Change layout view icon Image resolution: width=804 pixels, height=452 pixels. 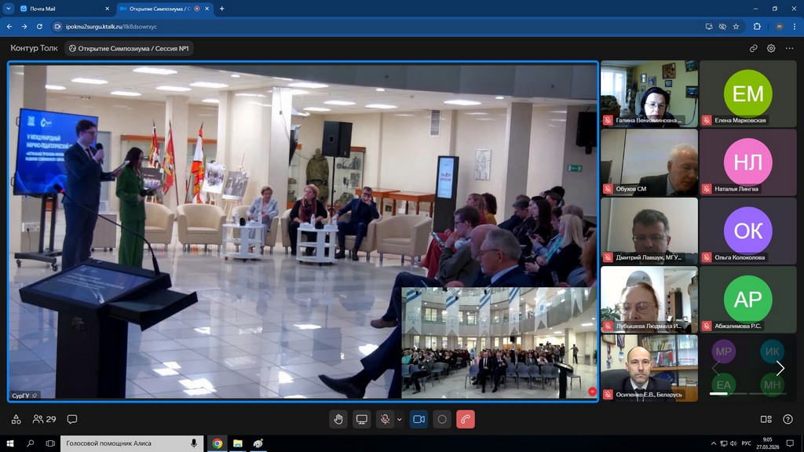coord(766,419)
